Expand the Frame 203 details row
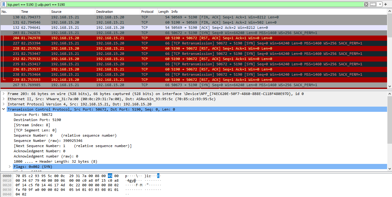The width and height of the screenshot is (392, 197). (x=3, y=94)
